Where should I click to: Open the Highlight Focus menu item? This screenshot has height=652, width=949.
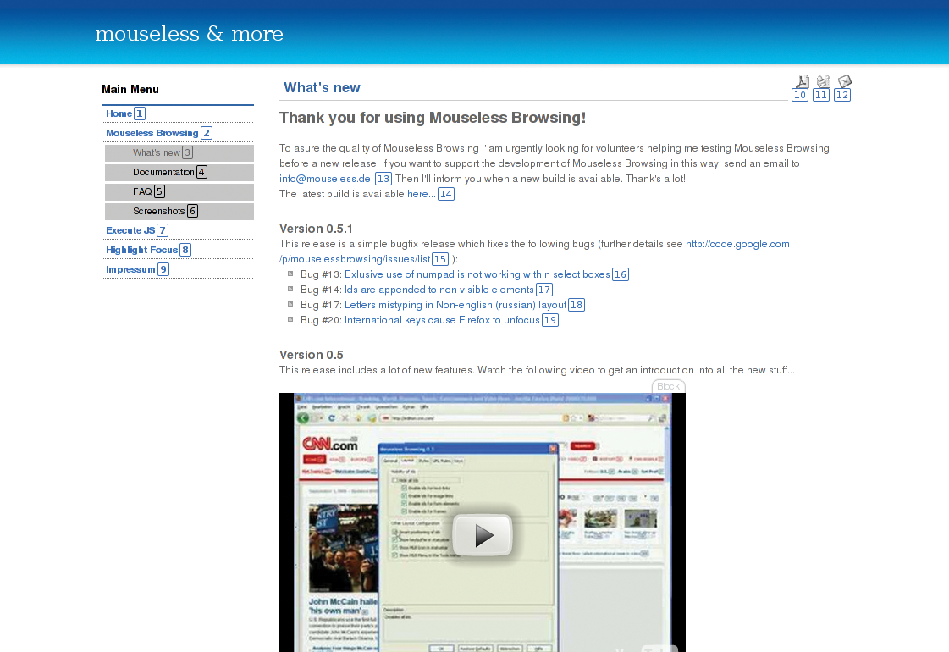141,250
